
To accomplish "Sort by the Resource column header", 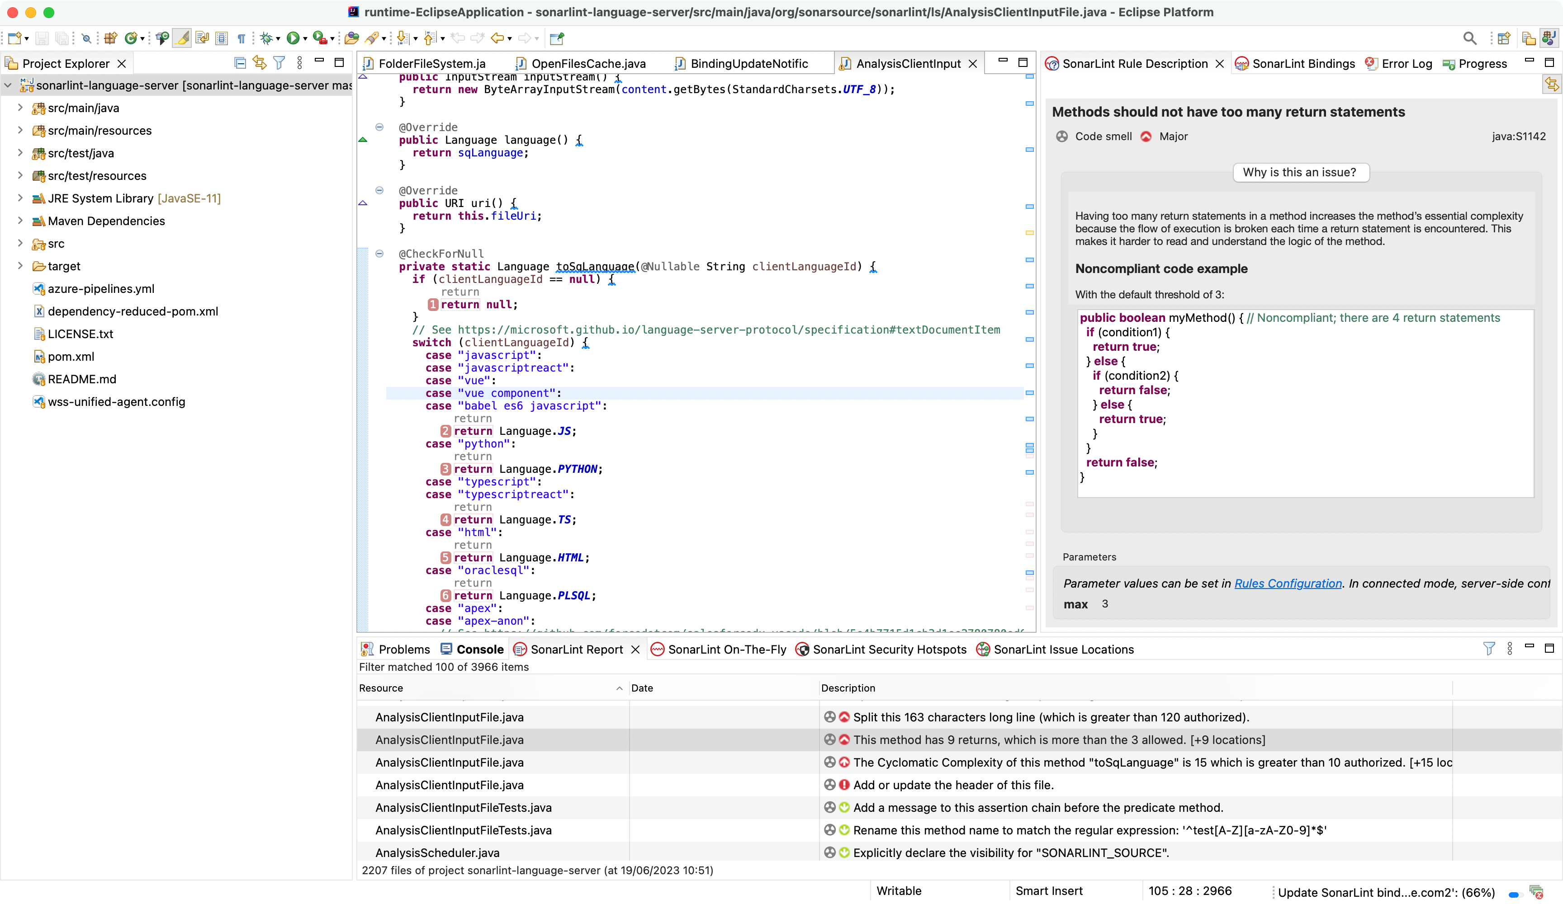I will point(493,687).
